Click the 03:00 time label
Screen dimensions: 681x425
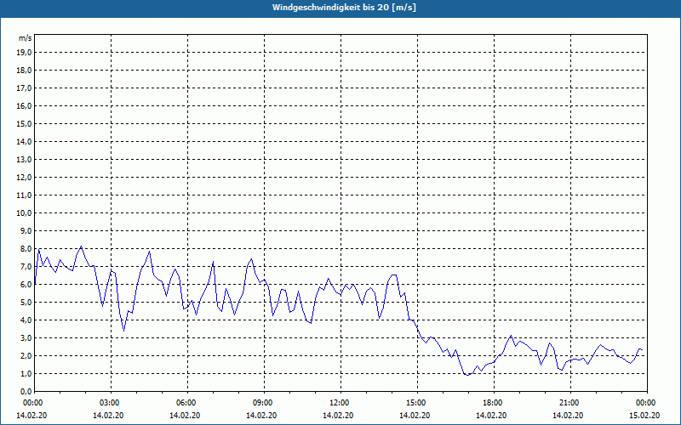click(110, 402)
